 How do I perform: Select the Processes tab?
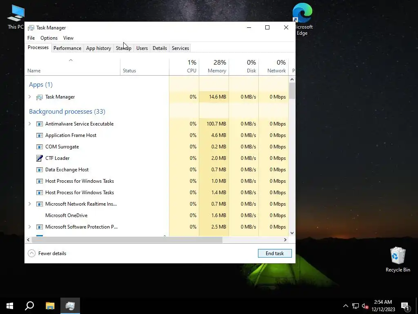point(38,47)
